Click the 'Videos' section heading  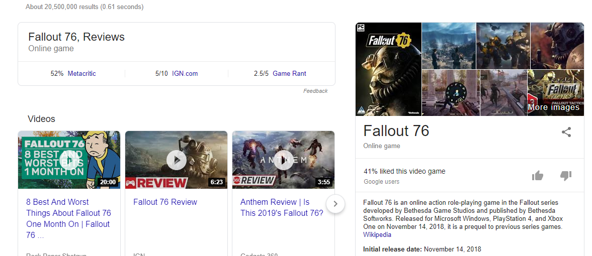pyautogui.click(x=42, y=119)
